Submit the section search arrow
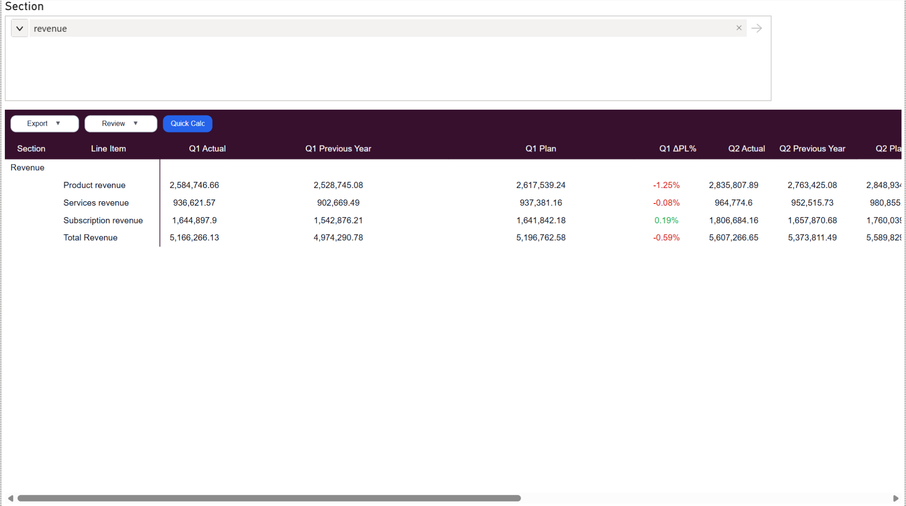The width and height of the screenshot is (906, 506). (x=757, y=28)
